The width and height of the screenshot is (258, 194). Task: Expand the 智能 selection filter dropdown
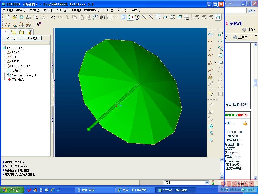coord(207,183)
